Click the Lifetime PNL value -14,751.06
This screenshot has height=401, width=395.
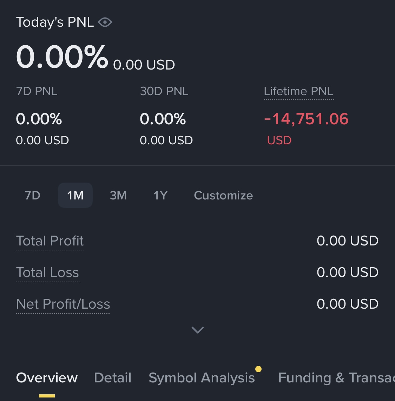coord(306,119)
